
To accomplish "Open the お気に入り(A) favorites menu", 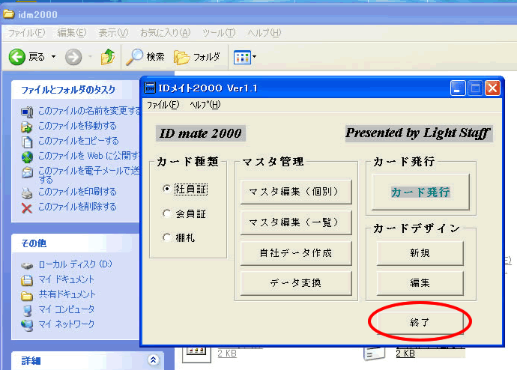I will coord(165,33).
